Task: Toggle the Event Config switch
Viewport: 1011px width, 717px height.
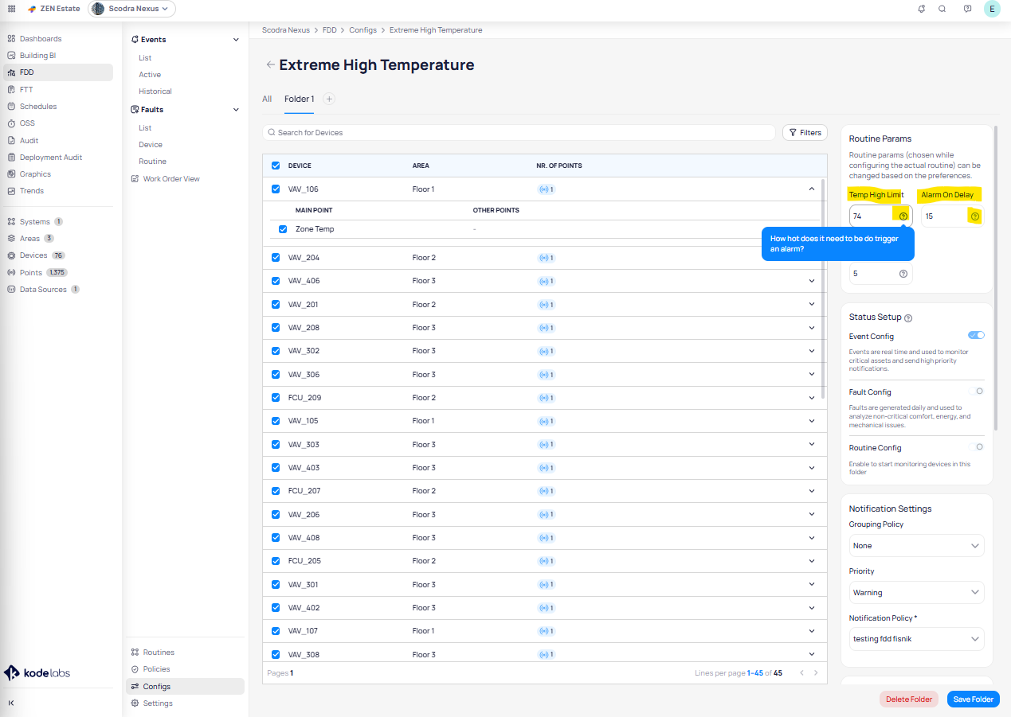Action: [x=976, y=336]
